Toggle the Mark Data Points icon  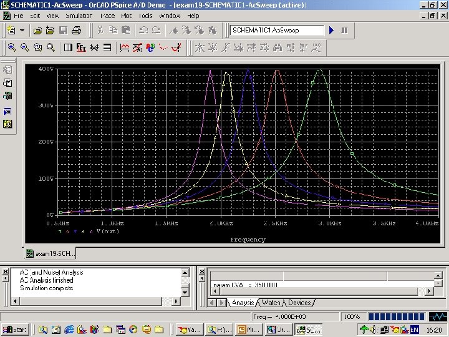click(163, 47)
